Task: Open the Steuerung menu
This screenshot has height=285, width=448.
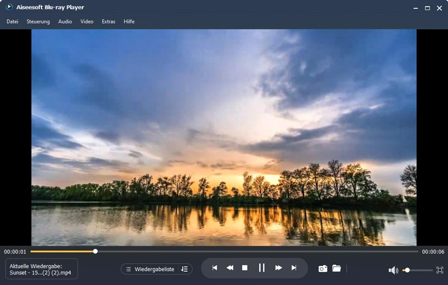Action: 38,21
